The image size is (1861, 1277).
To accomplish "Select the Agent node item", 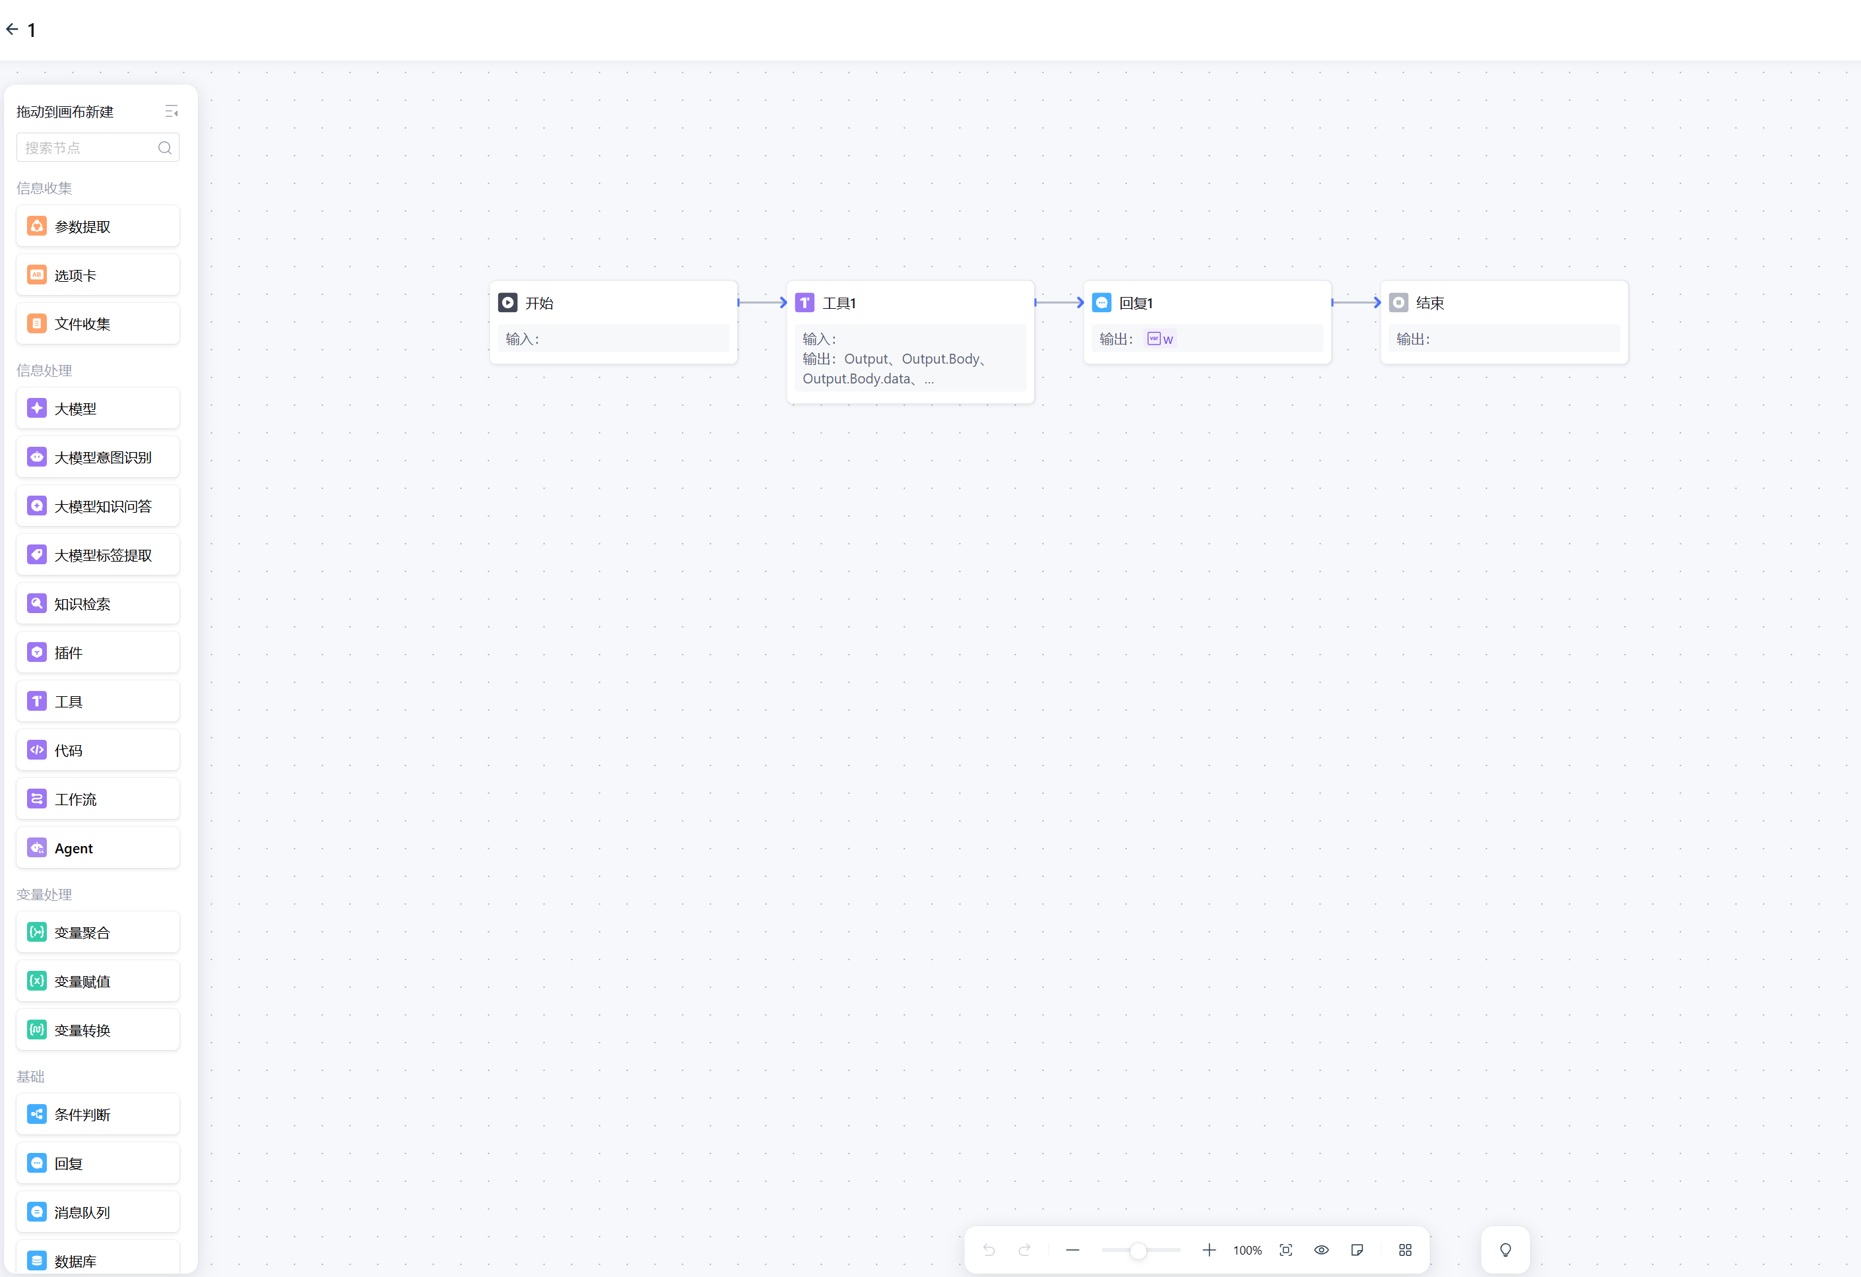I will point(98,848).
